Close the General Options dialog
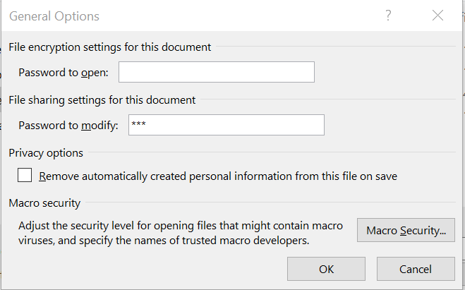This screenshot has height=290, width=465. (437, 16)
